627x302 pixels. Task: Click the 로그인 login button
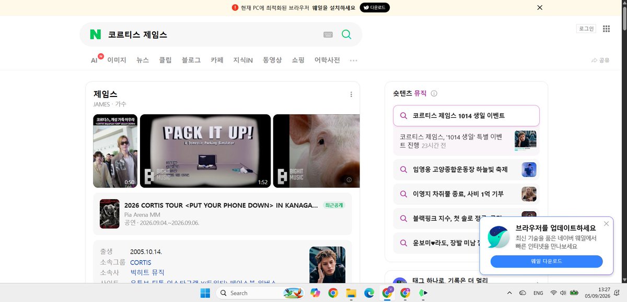[x=586, y=29]
